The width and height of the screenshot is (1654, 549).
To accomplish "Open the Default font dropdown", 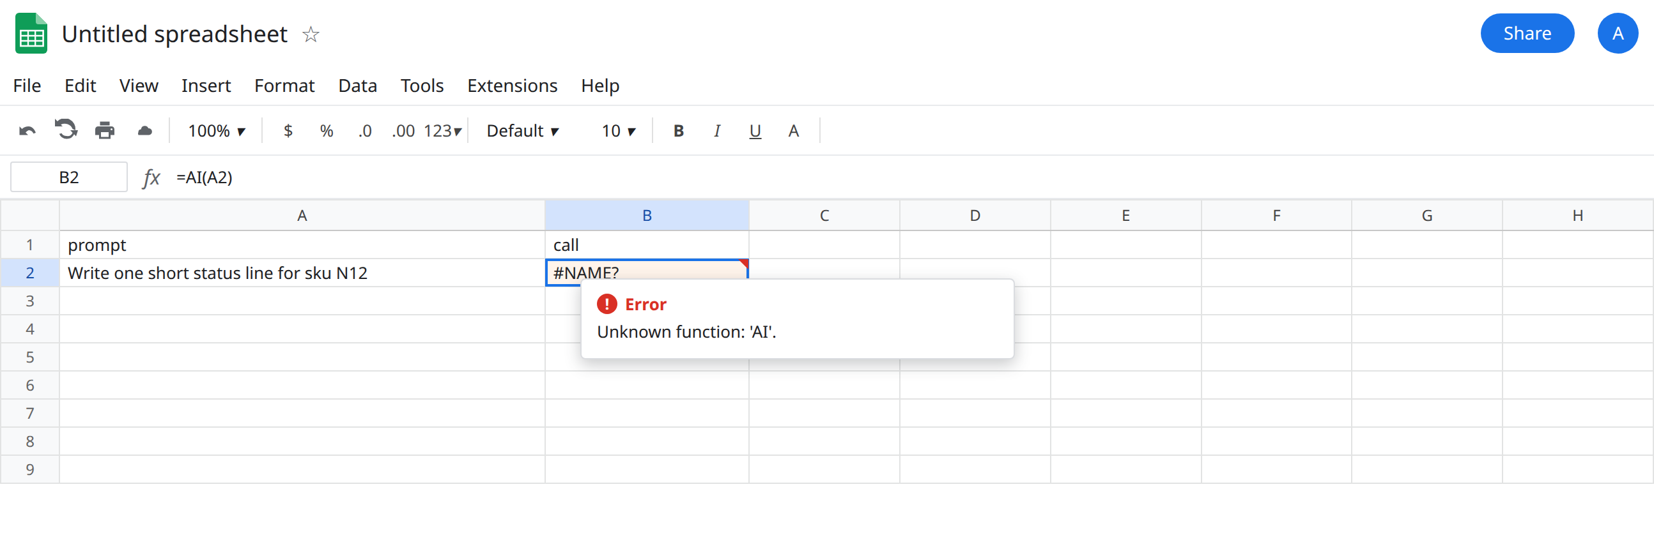I will click(523, 131).
